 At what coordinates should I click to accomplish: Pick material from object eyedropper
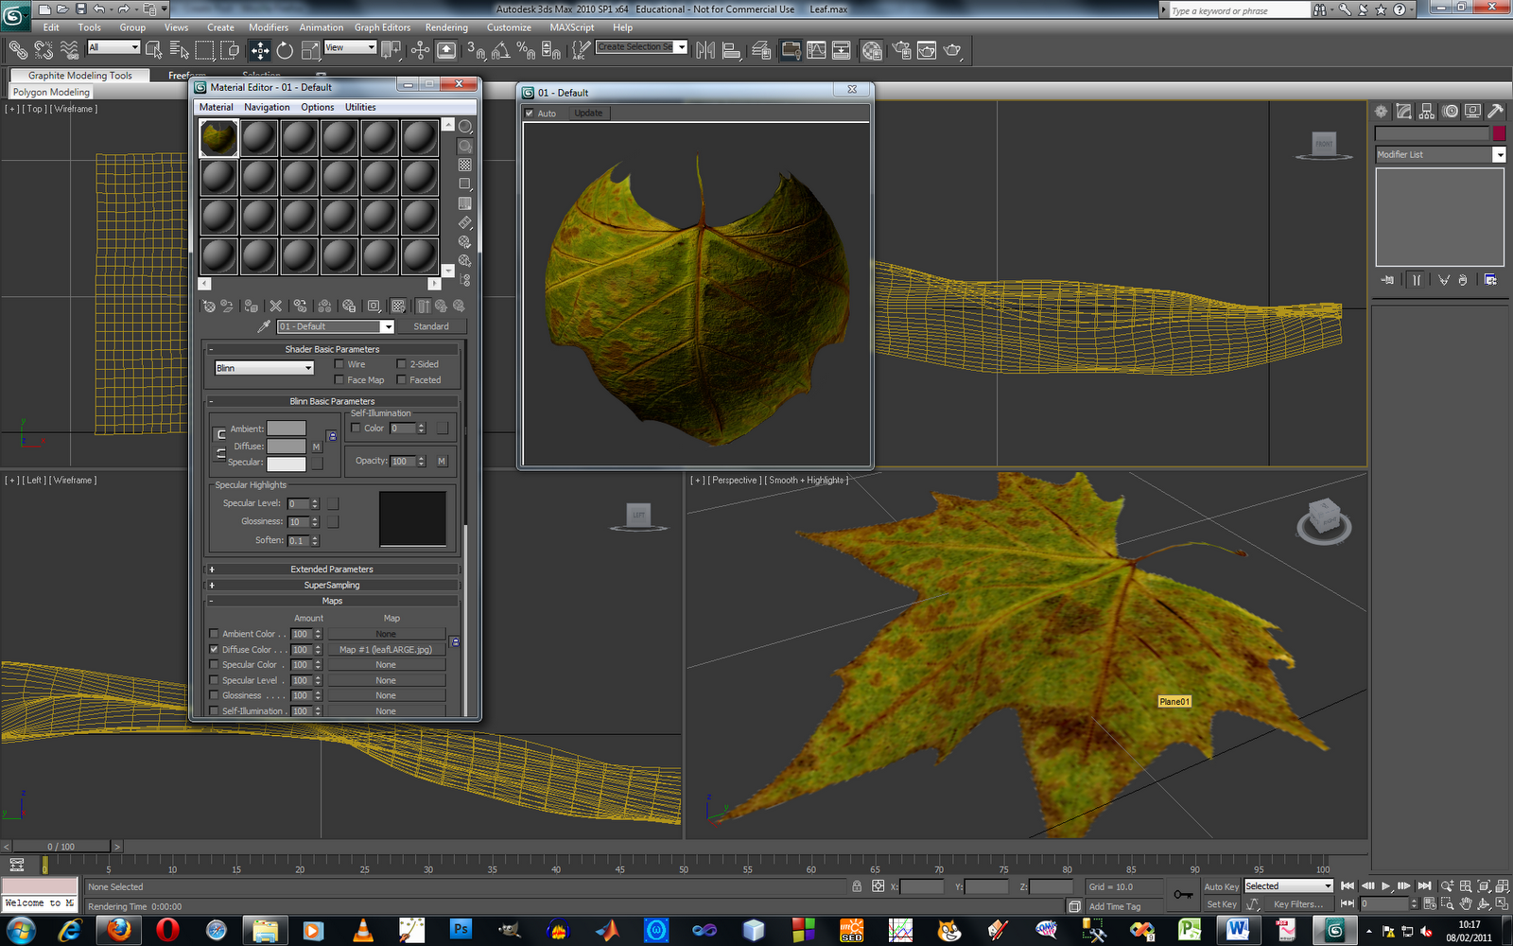coord(264,326)
